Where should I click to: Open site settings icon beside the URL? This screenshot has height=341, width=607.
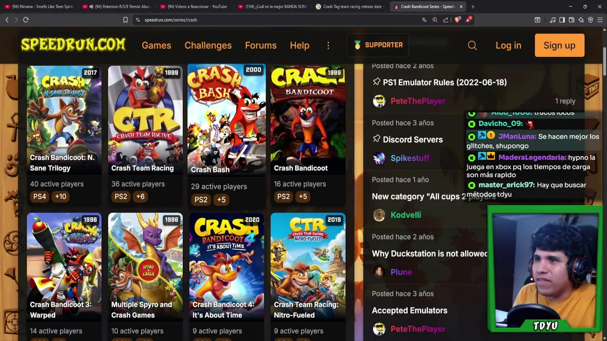click(x=138, y=20)
